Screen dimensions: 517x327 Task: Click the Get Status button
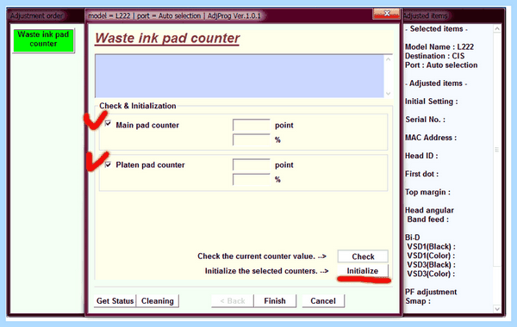[115, 300]
